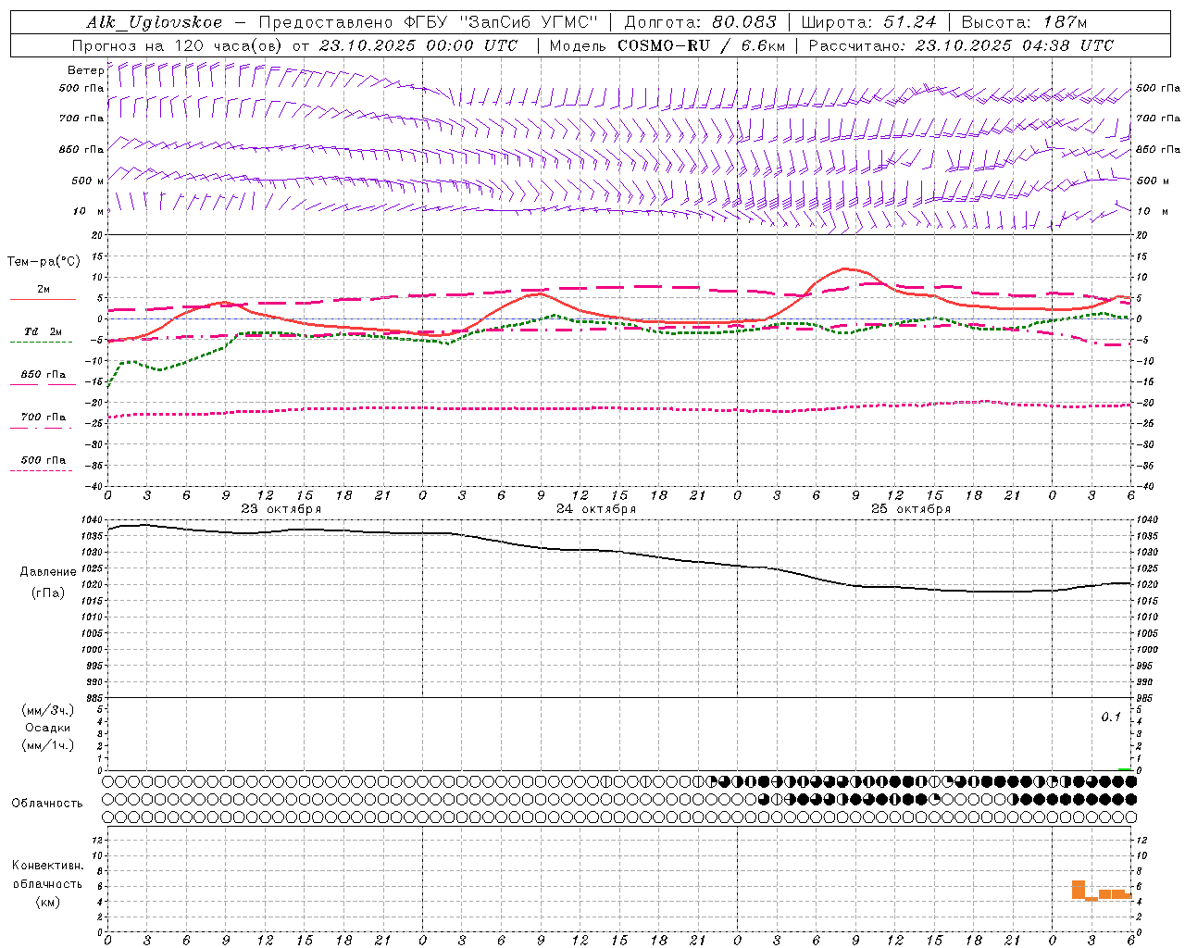The image size is (1185, 948).
Task: Click the "24 октября" date label
Action: pyautogui.click(x=596, y=509)
